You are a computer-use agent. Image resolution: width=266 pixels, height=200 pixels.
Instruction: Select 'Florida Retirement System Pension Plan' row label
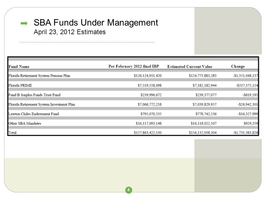(39, 76)
